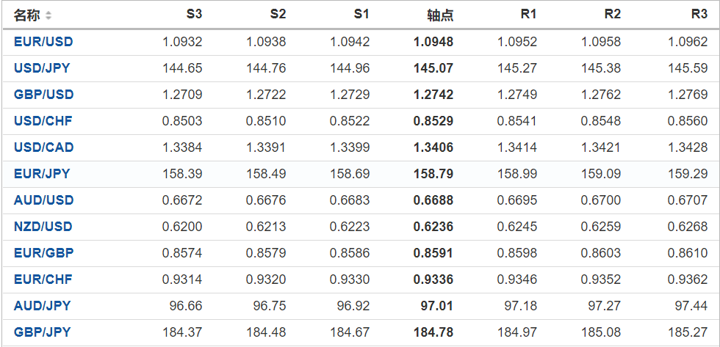The width and height of the screenshot is (720, 347).
Task: Click the 名称 column header
Action: point(27,15)
